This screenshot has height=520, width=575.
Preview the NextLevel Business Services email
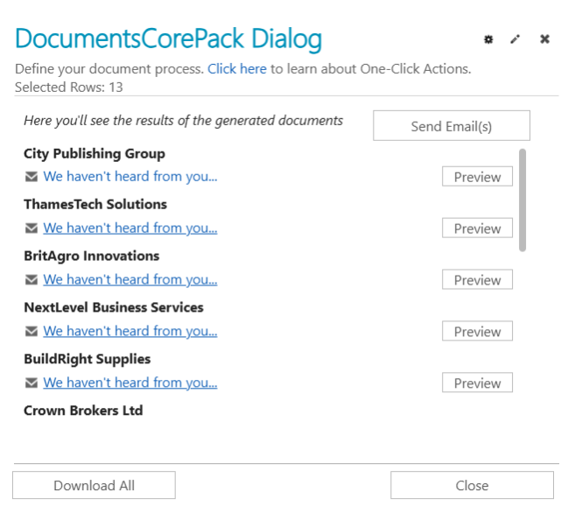pyautogui.click(x=477, y=332)
